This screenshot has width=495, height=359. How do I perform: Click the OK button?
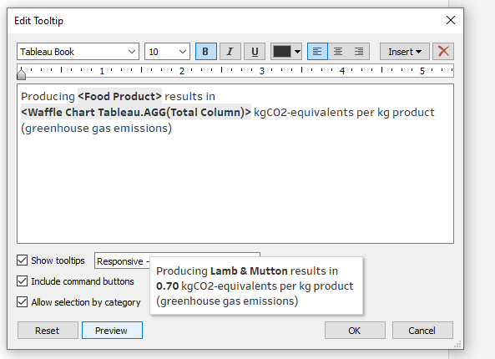355,331
